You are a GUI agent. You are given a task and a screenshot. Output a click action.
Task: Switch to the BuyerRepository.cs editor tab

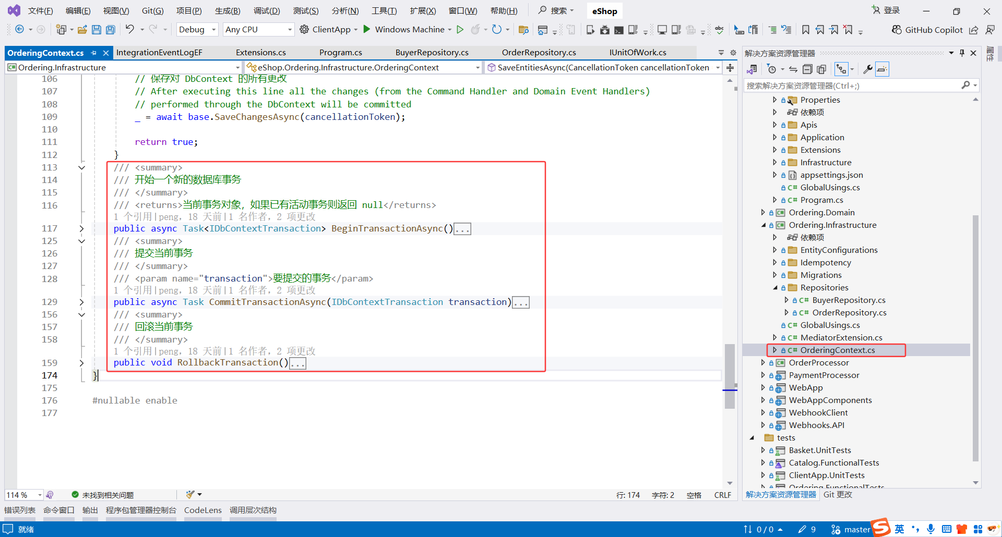pos(432,53)
